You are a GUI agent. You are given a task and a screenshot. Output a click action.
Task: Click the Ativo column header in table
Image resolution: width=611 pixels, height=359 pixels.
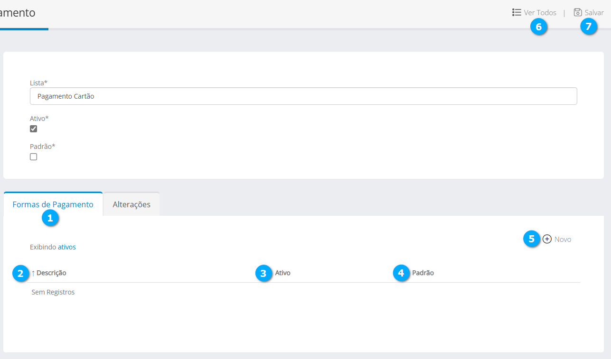282,273
